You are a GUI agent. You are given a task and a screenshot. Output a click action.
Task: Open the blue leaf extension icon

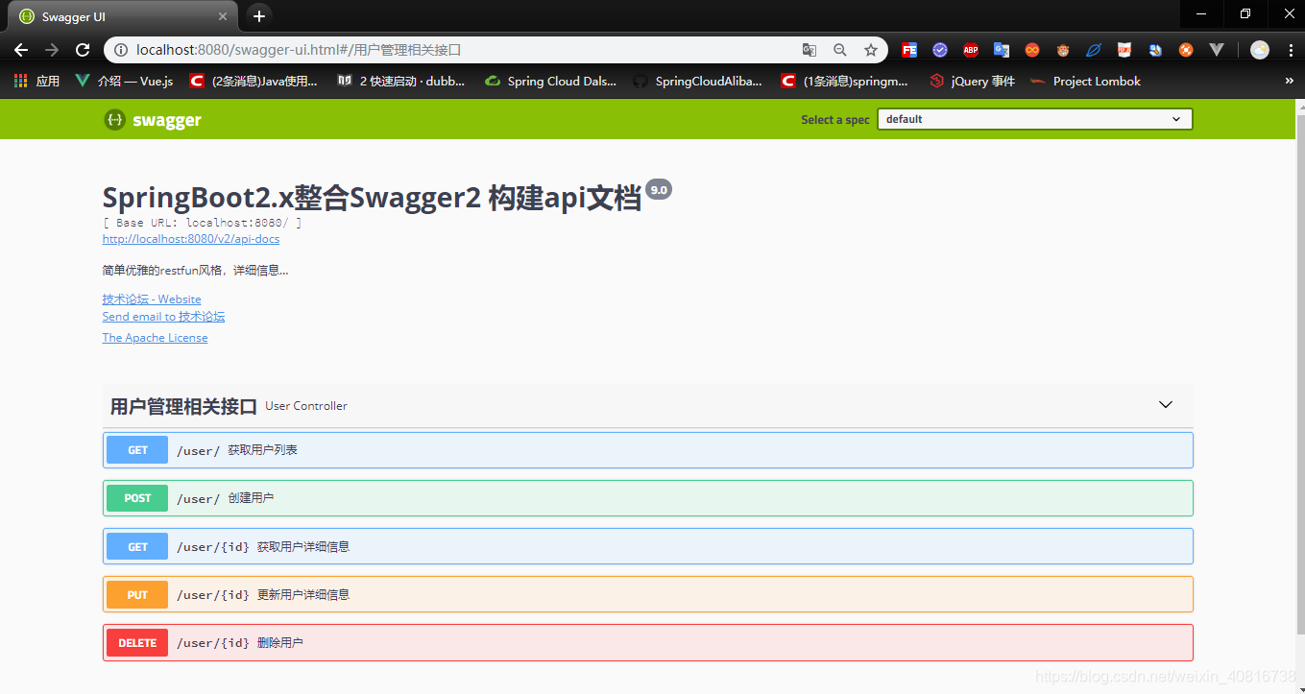(1094, 50)
